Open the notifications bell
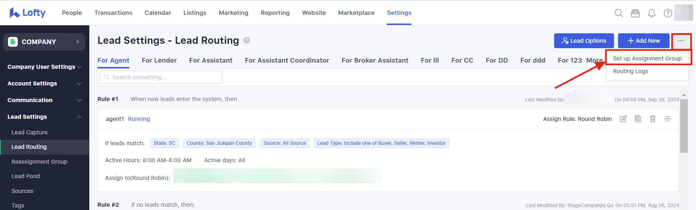 pos(652,13)
